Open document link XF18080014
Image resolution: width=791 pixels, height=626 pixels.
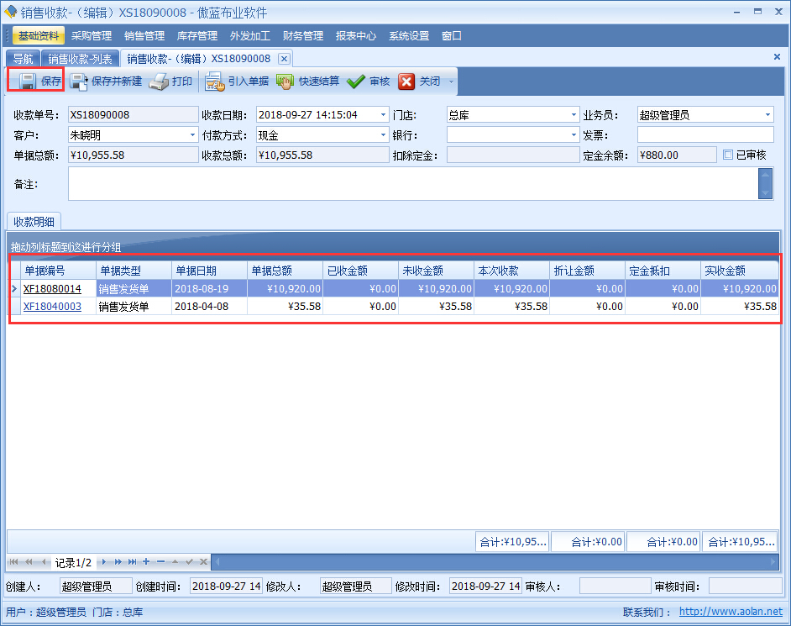coord(52,288)
